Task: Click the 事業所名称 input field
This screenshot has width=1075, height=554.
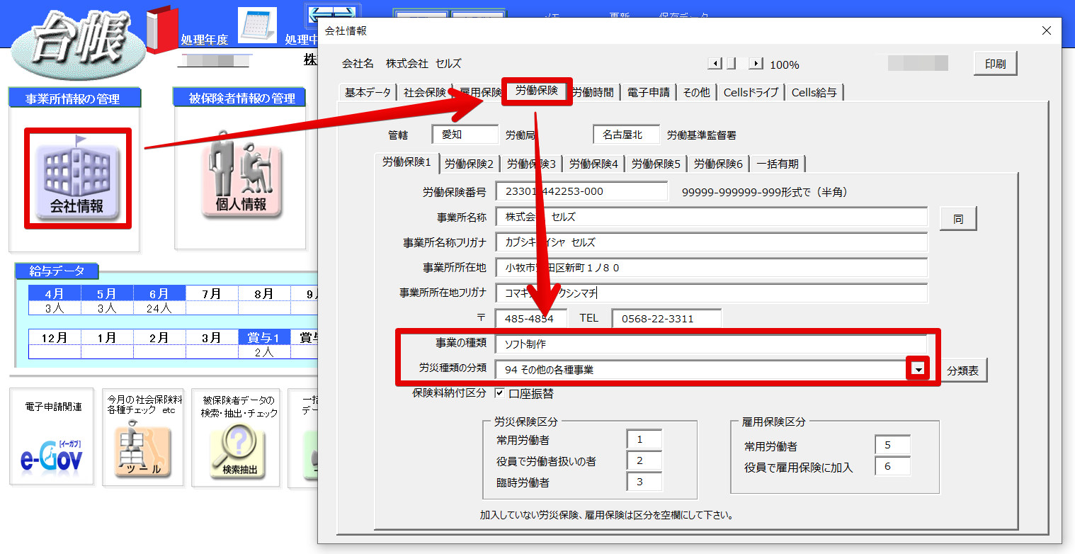Action: [x=712, y=217]
